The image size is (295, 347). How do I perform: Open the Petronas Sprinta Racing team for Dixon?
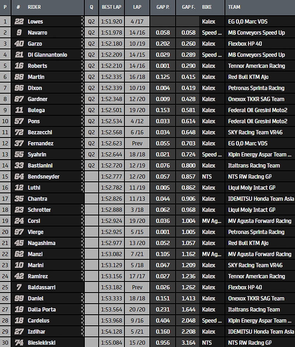tap(256, 88)
